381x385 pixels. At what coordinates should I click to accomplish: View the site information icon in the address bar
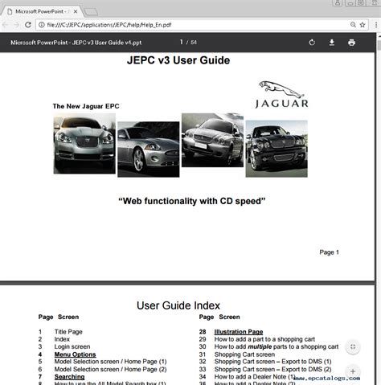[x=41, y=25]
